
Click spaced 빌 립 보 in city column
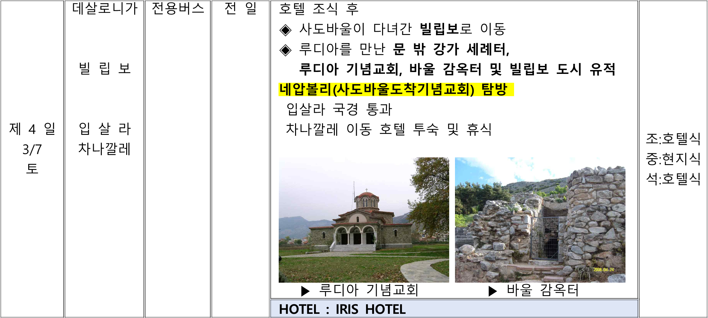[105, 68]
